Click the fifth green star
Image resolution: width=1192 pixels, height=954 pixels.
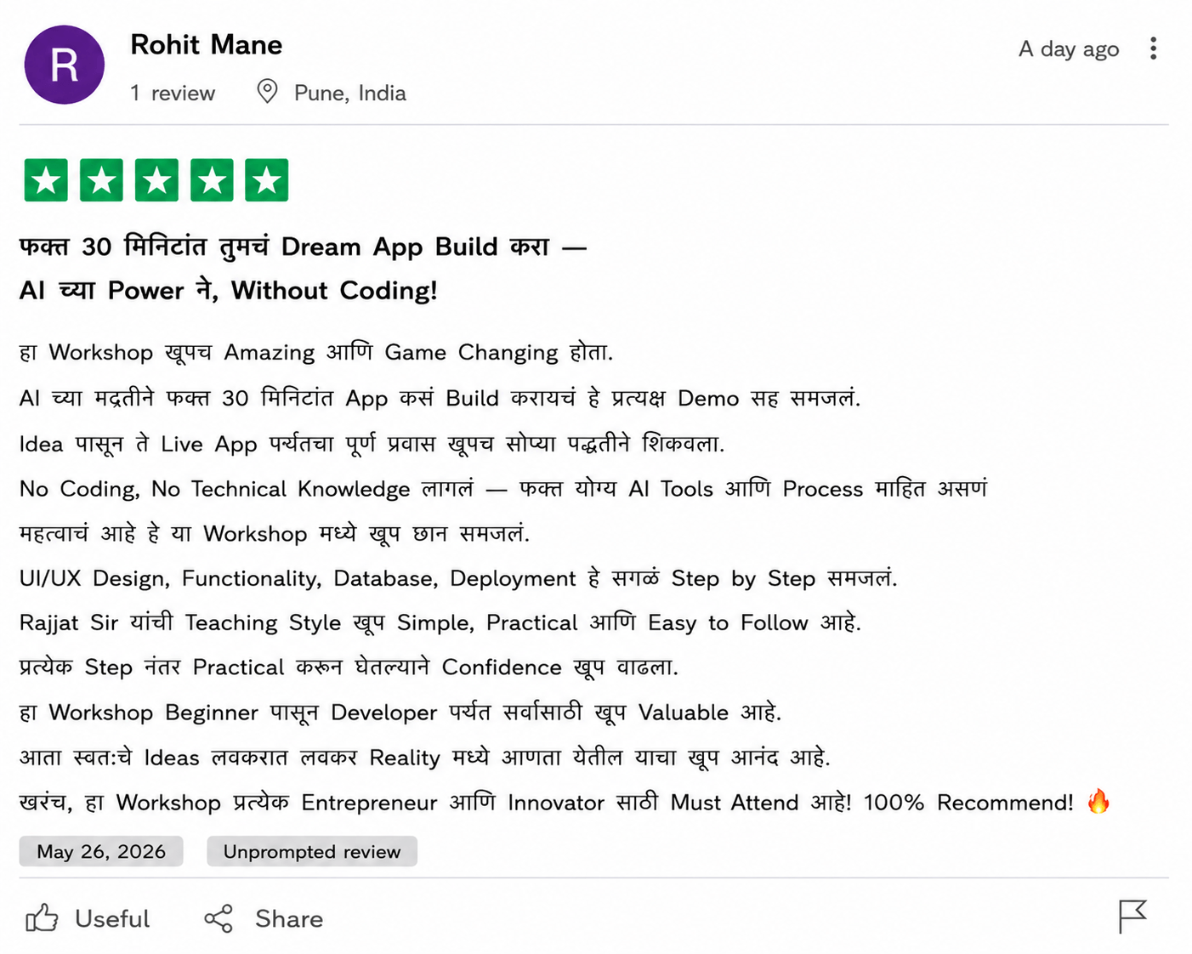267,180
